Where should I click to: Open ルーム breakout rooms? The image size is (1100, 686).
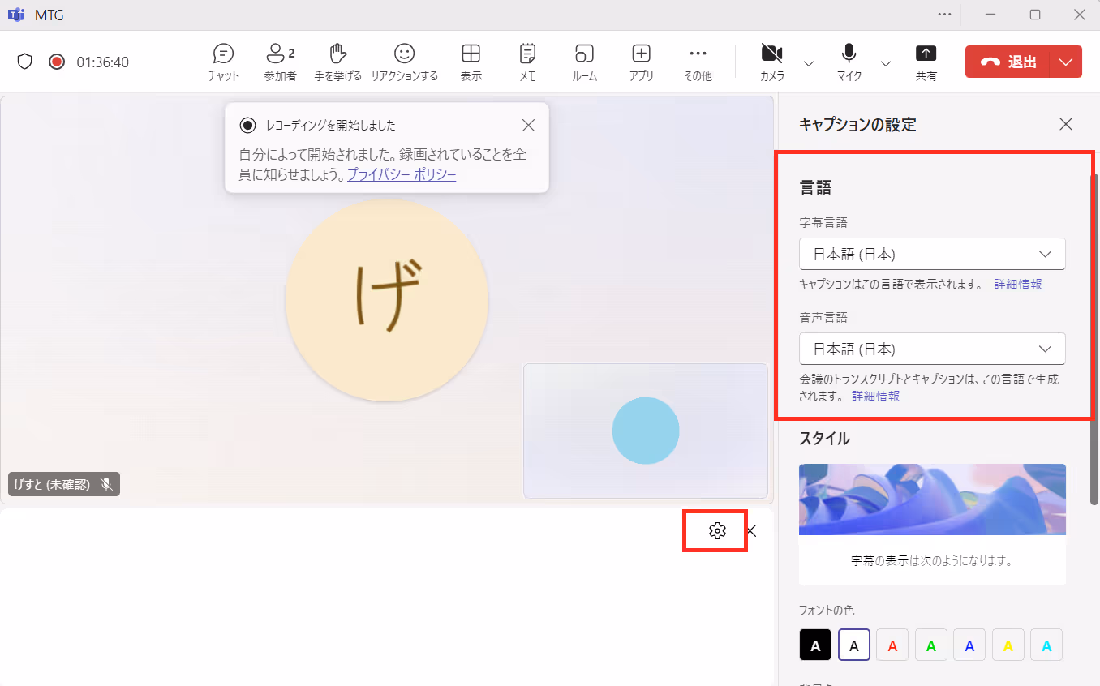click(584, 62)
